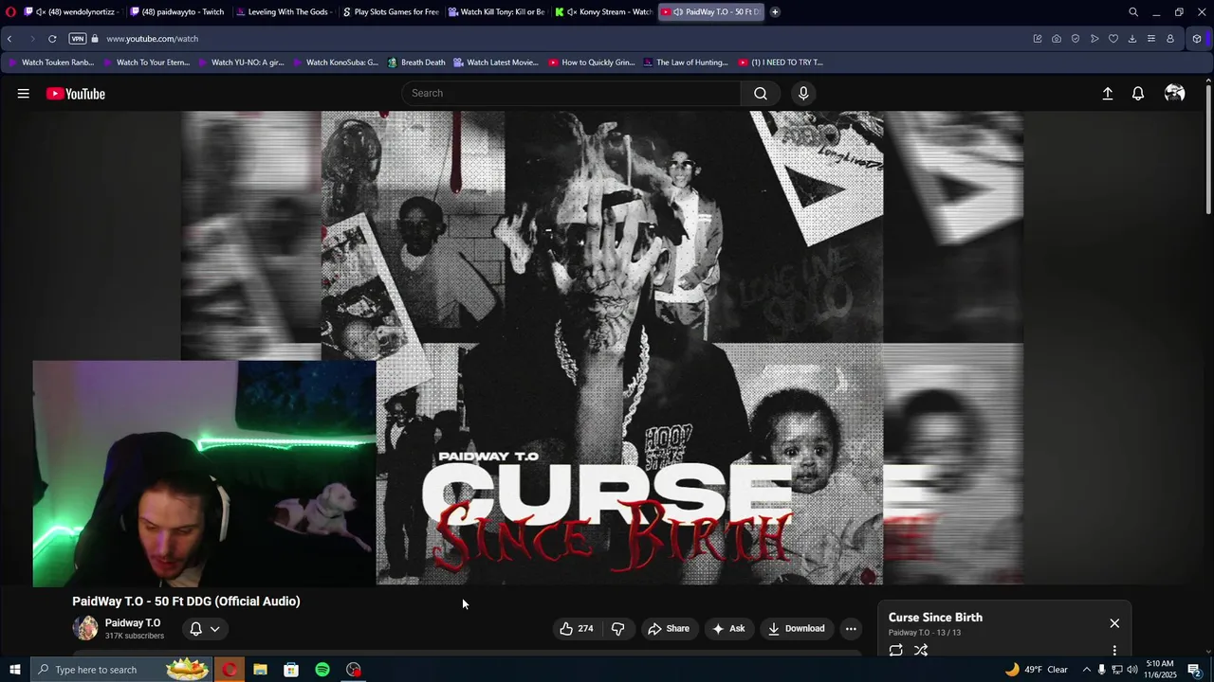Open Paidway T.O channel name link

point(133,622)
